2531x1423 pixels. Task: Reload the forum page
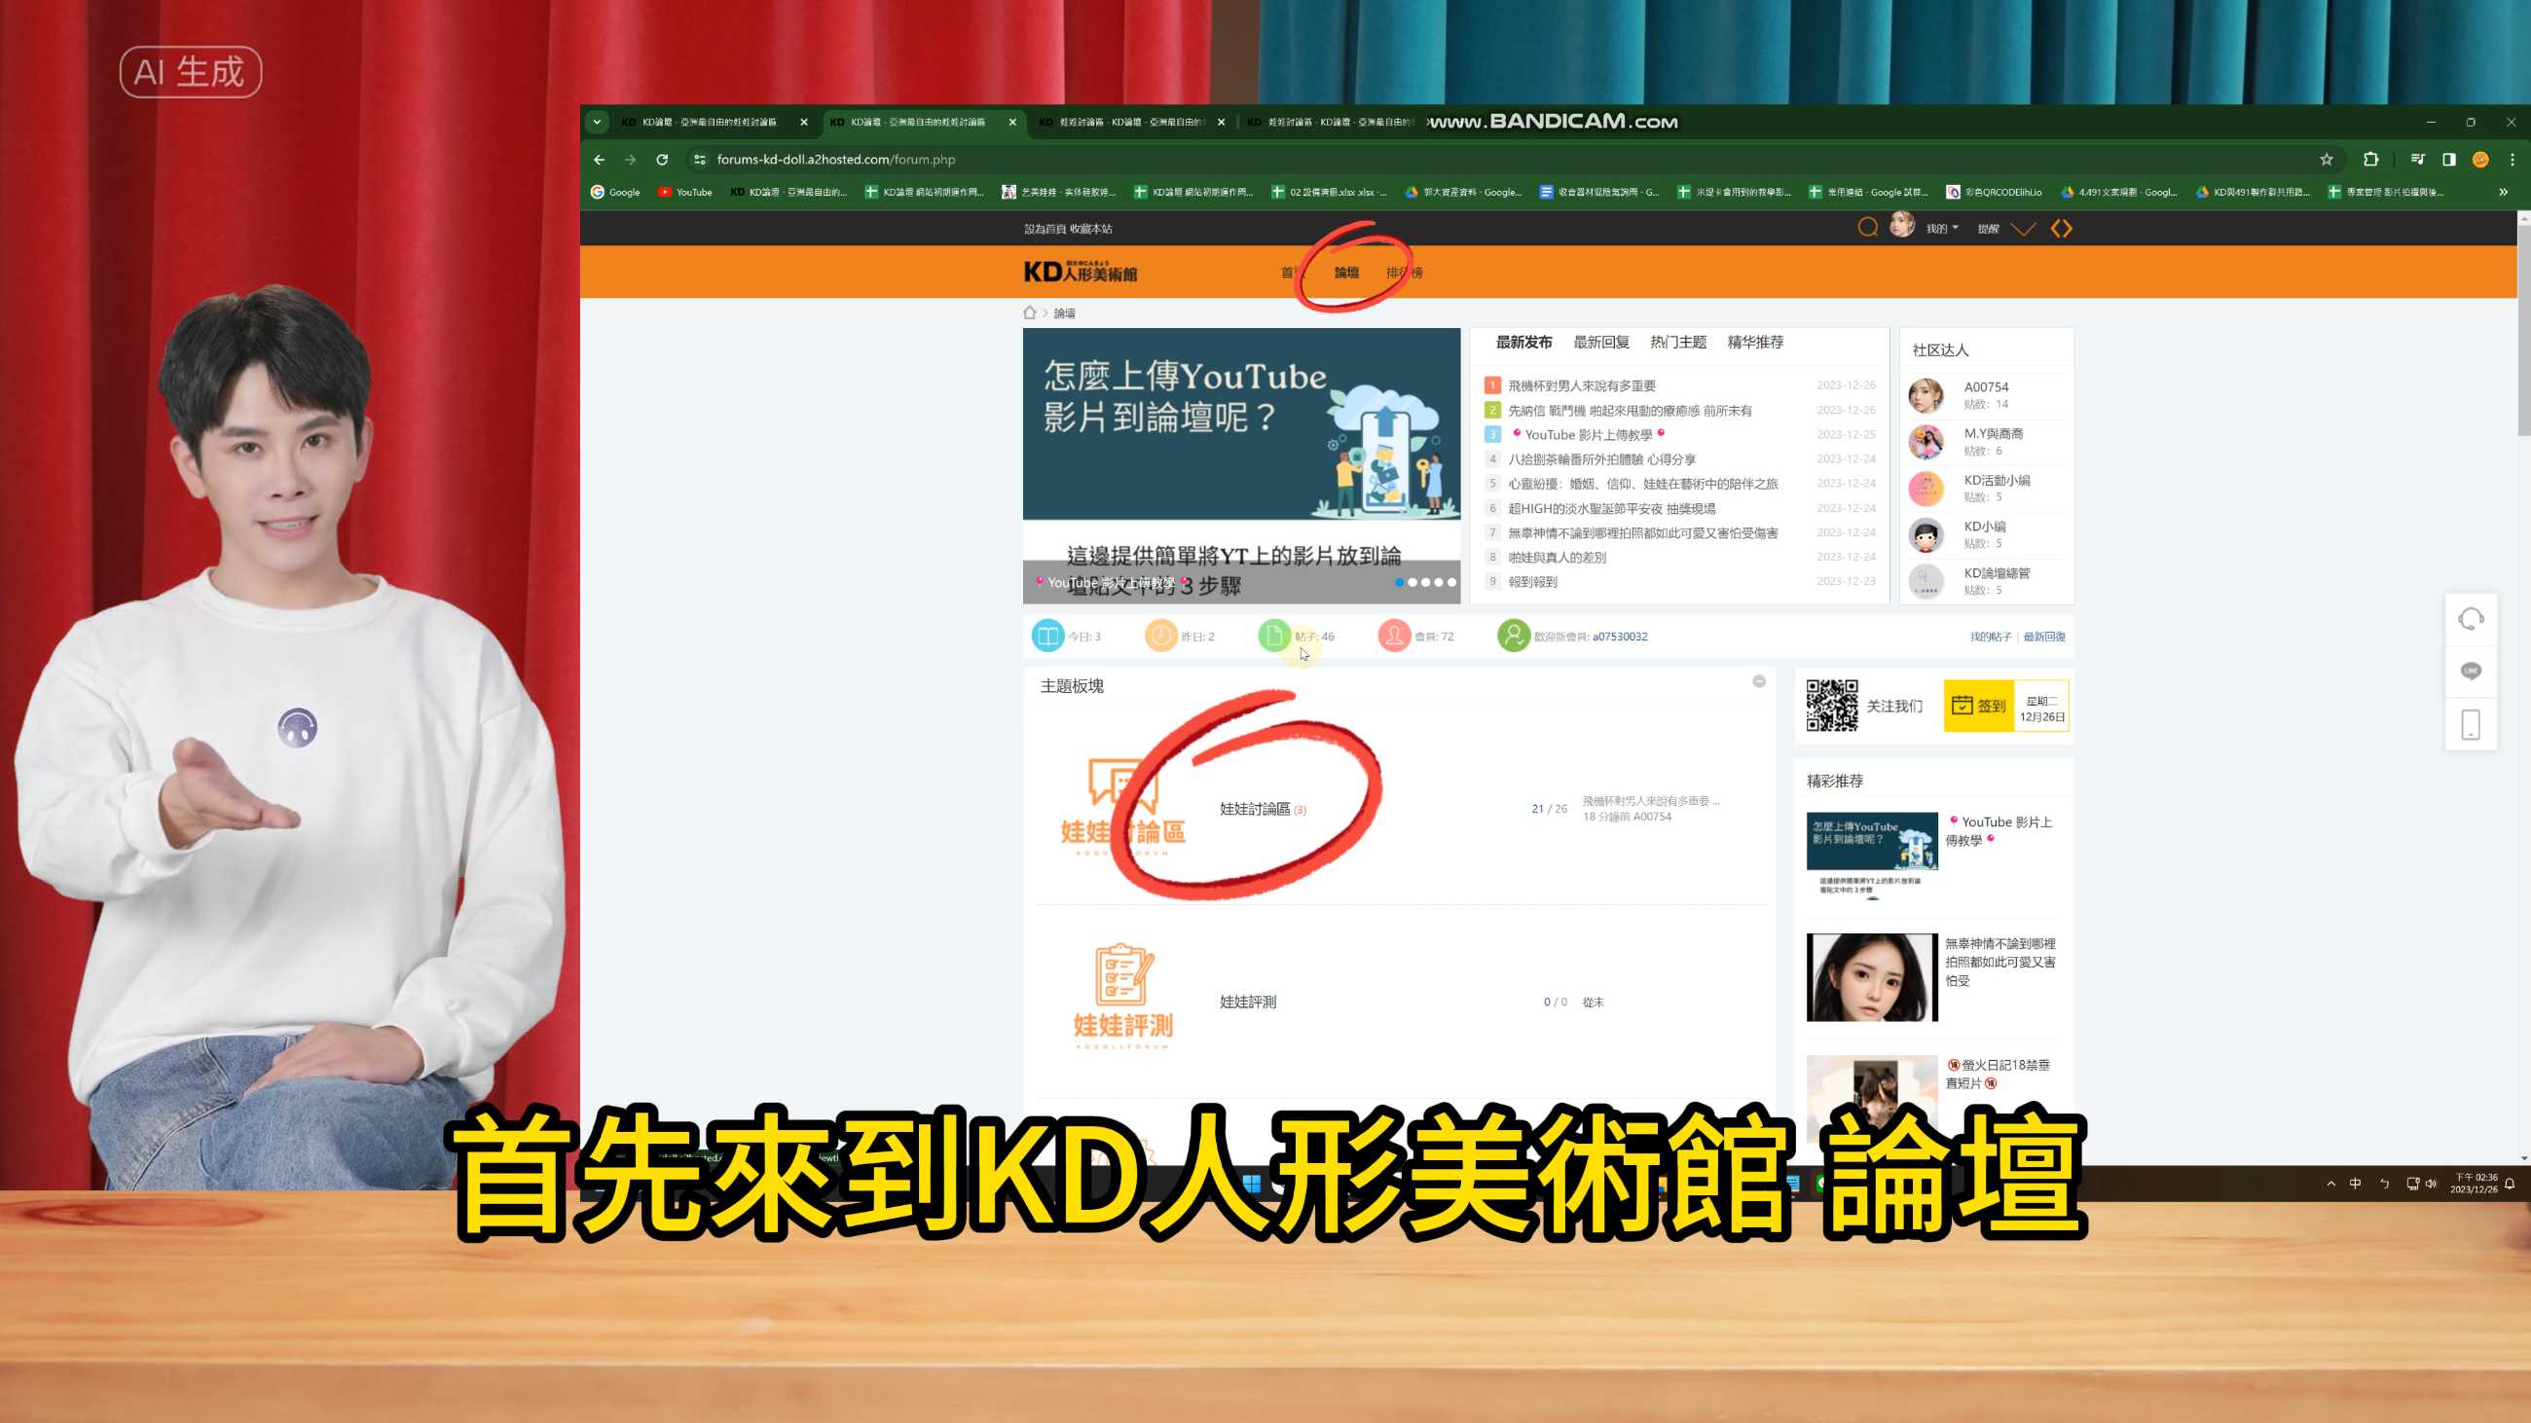662,159
